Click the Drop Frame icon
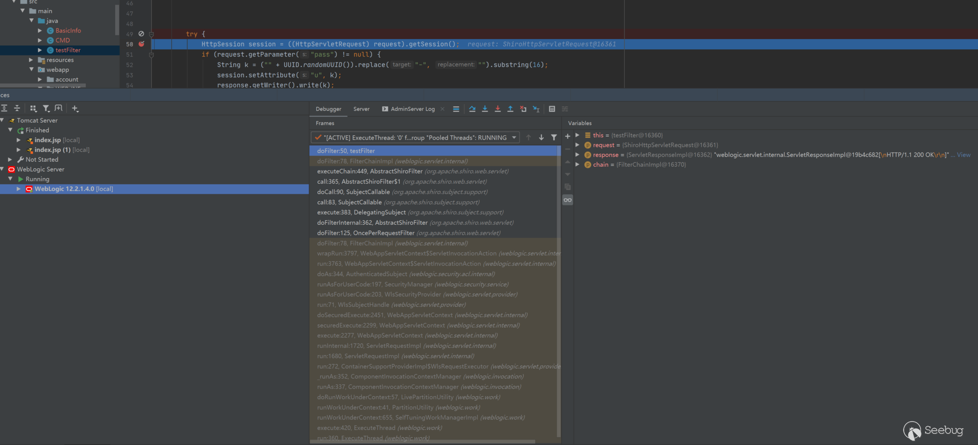This screenshot has height=445, width=978. [x=523, y=109]
